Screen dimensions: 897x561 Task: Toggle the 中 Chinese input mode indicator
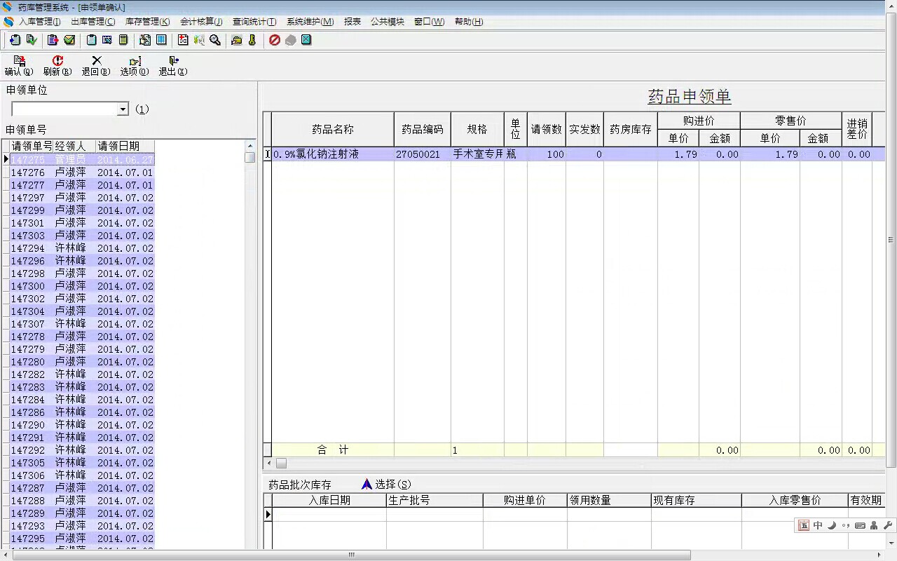[818, 525]
